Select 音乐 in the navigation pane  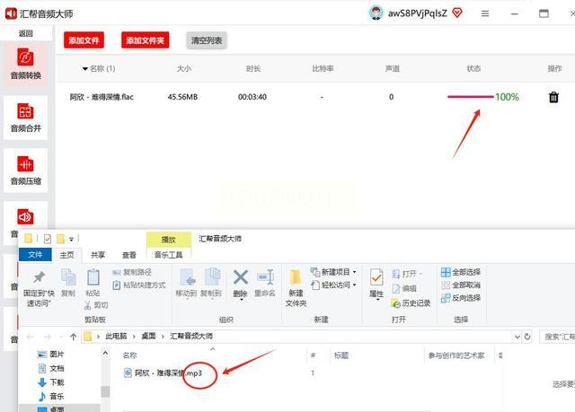coord(51,396)
